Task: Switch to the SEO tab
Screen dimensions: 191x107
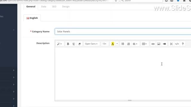Action: tap(54, 7)
